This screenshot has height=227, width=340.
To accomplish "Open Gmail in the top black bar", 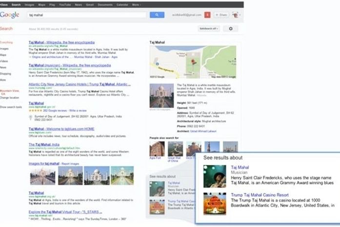I will [x=90, y=4].
